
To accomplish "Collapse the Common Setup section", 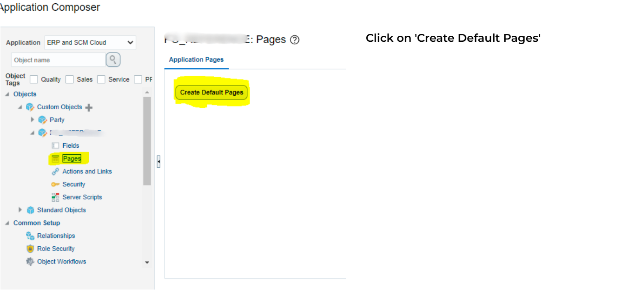I will [x=7, y=223].
